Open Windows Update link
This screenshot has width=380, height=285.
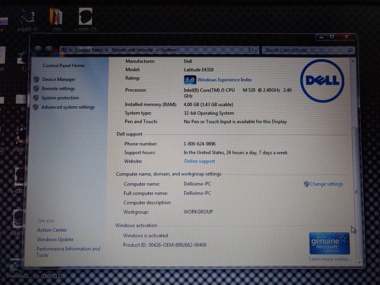(55, 239)
